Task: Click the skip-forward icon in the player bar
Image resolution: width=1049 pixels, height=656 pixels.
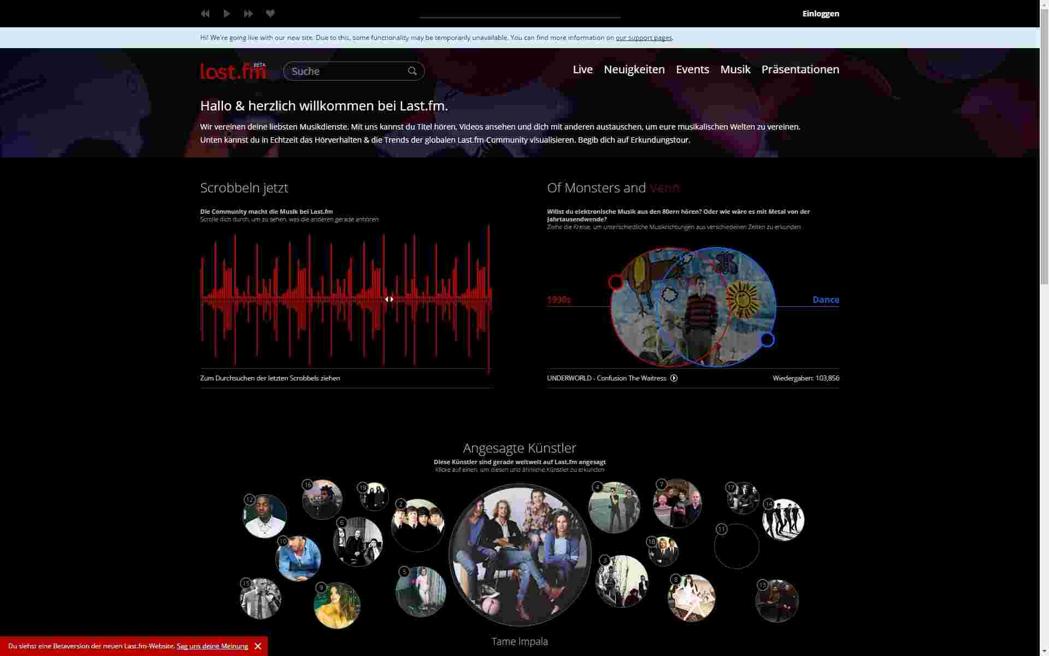Action: coord(249,14)
